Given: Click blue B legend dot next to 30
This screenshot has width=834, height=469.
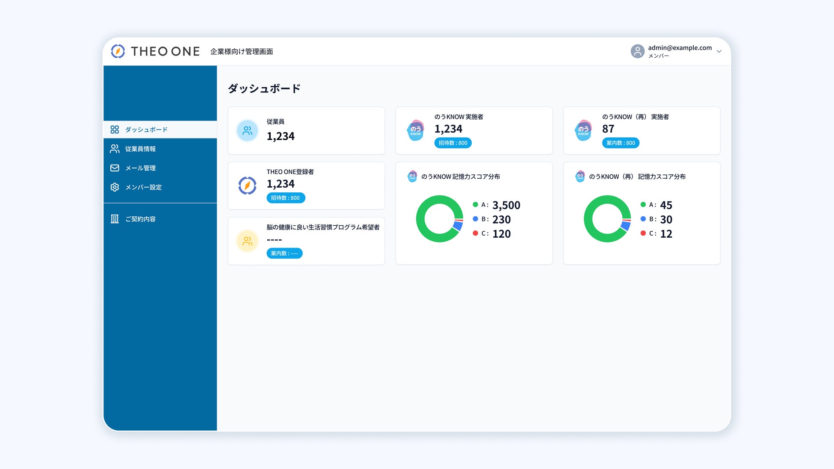Looking at the screenshot, I should pyautogui.click(x=643, y=219).
